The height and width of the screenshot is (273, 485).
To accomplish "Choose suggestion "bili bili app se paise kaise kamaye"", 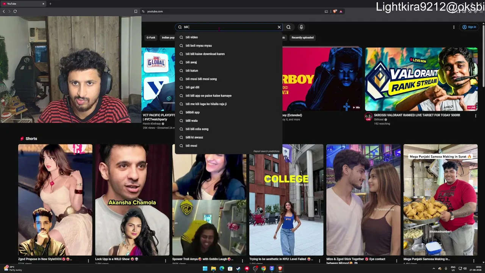I will pyautogui.click(x=228, y=96).
